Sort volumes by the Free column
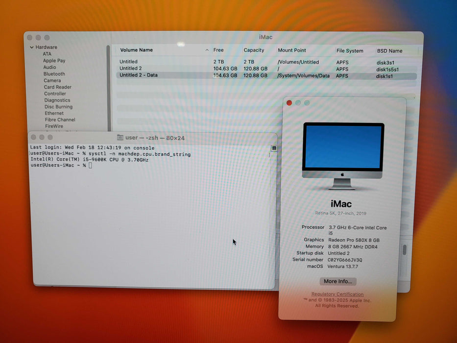The height and width of the screenshot is (343, 457). pos(218,50)
